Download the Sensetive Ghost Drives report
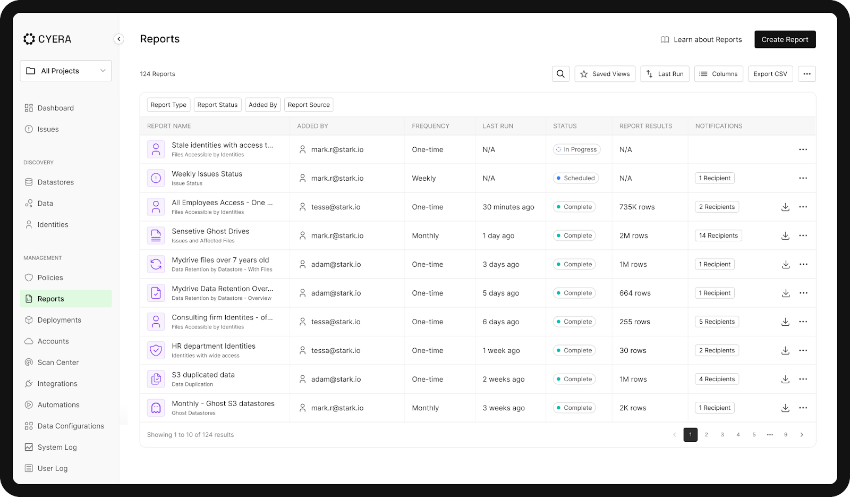The height and width of the screenshot is (497, 850). 786,235
